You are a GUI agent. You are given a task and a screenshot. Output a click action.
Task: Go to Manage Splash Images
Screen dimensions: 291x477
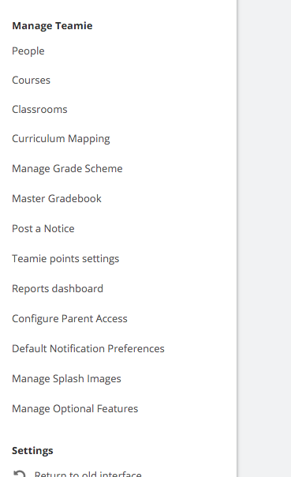pyautogui.click(x=66, y=379)
